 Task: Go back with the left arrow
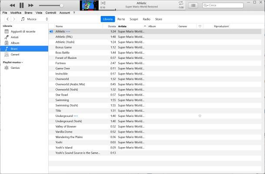[x=8, y=19]
